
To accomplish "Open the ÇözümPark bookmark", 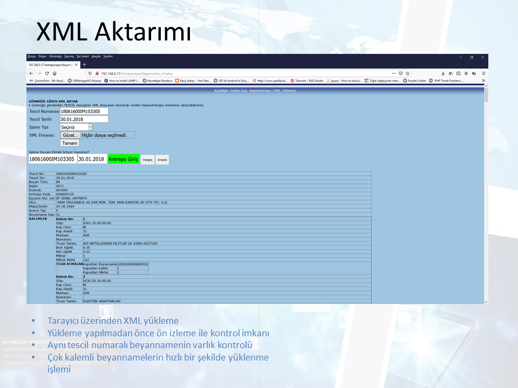I will pos(47,80).
